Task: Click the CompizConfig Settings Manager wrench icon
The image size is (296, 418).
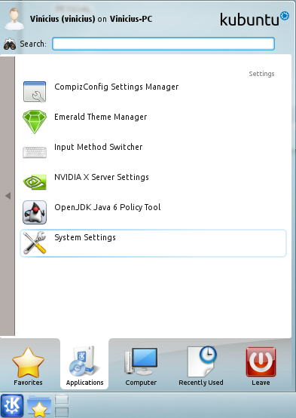Action: 35,92
